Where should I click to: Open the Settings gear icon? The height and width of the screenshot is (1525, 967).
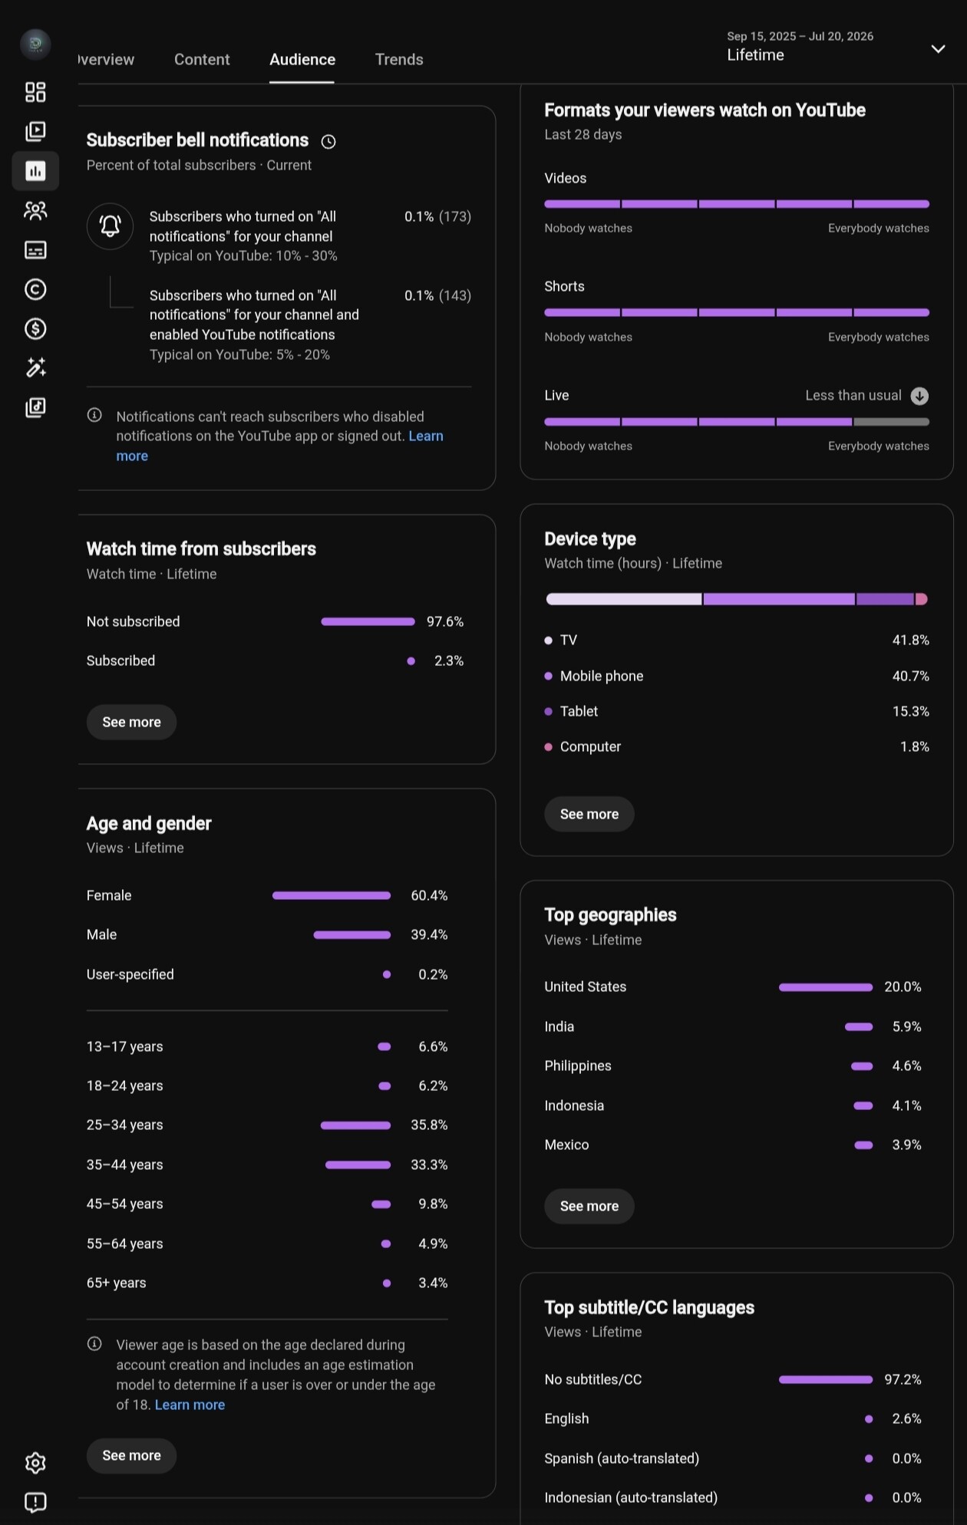[x=35, y=1462]
